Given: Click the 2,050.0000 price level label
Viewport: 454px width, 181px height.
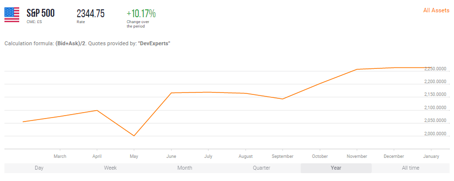Looking at the screenshot, I should (x=435, y=121).
